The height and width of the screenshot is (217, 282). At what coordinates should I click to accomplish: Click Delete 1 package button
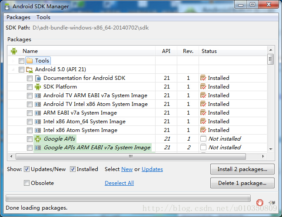(242, 183)
